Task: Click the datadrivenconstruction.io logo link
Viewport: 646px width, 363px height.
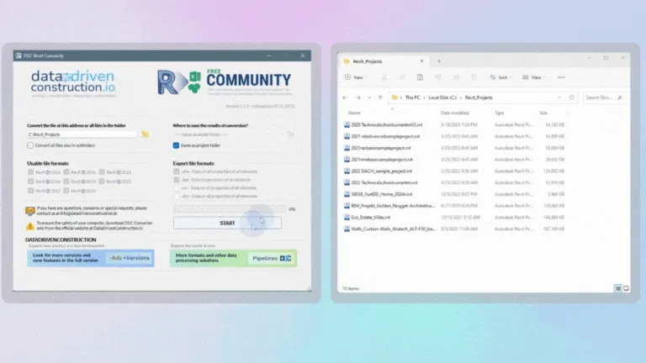Action: coord(73,83)
